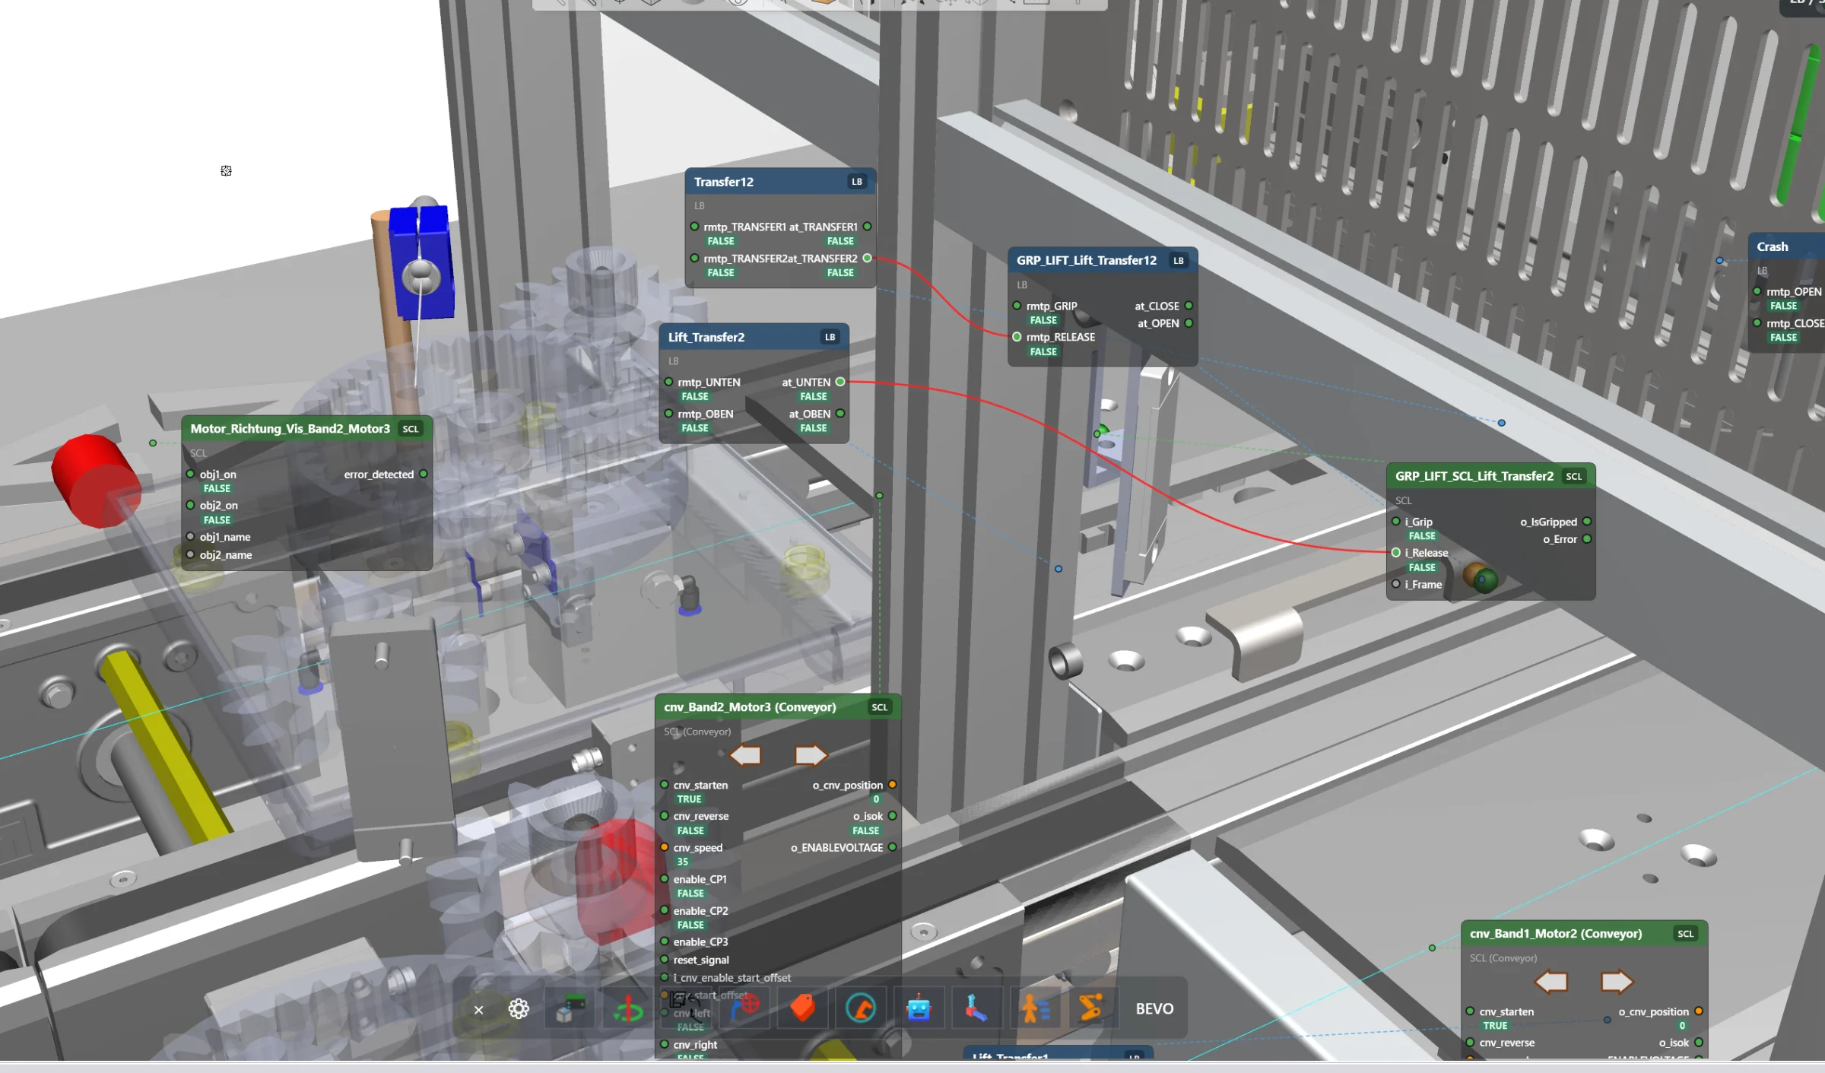Click the o_cnv_position orange port on cnv_Band2_Motor3
The height and width of the screenshot is (1073, 1825).
pos(892,785)
